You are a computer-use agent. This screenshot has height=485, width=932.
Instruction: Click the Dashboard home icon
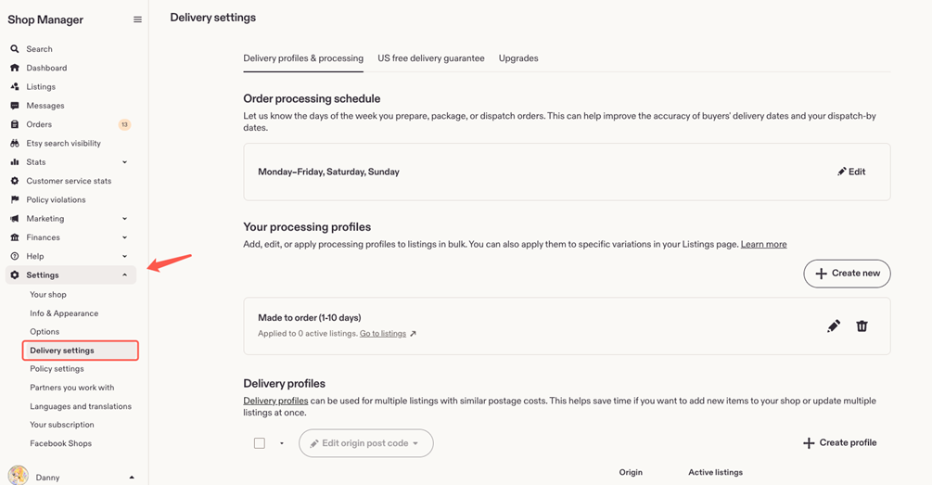pyautogui.click(x=15, y=68)
